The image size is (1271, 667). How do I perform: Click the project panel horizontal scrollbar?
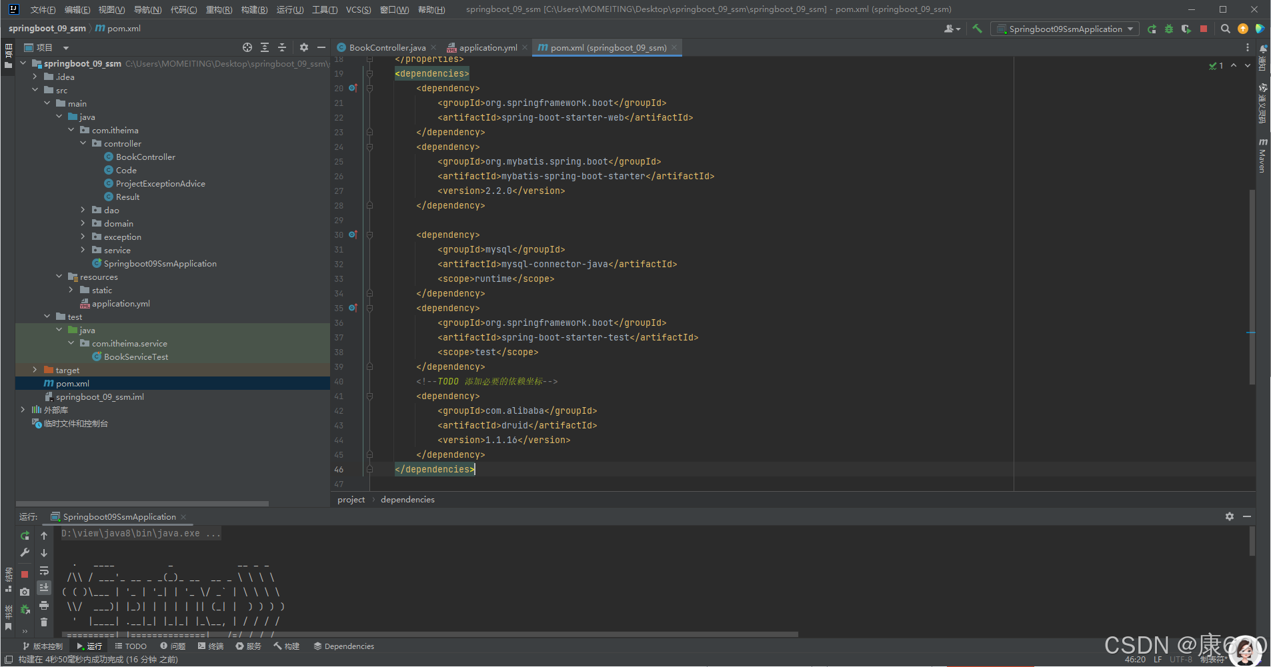click(x=142, y=504)
